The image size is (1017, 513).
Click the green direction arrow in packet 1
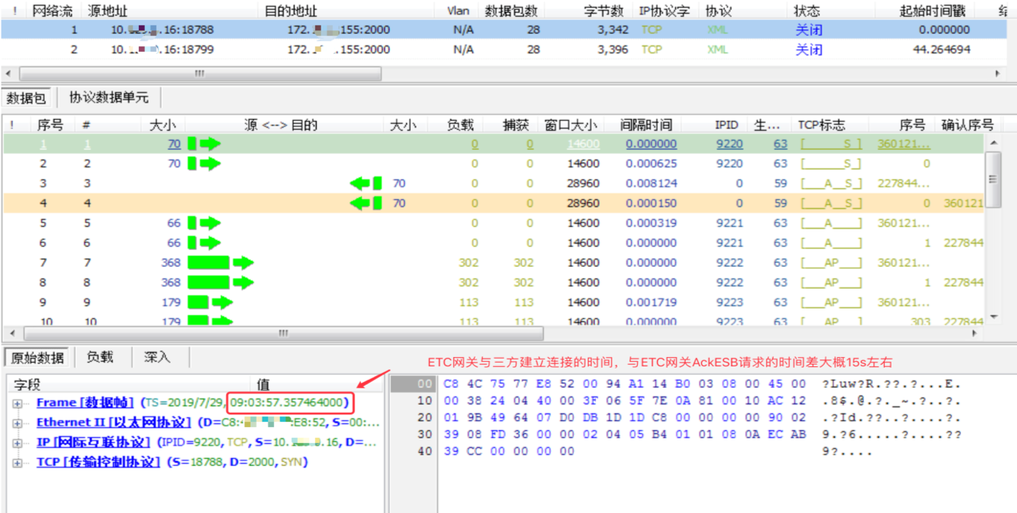(x=204, y=144)
